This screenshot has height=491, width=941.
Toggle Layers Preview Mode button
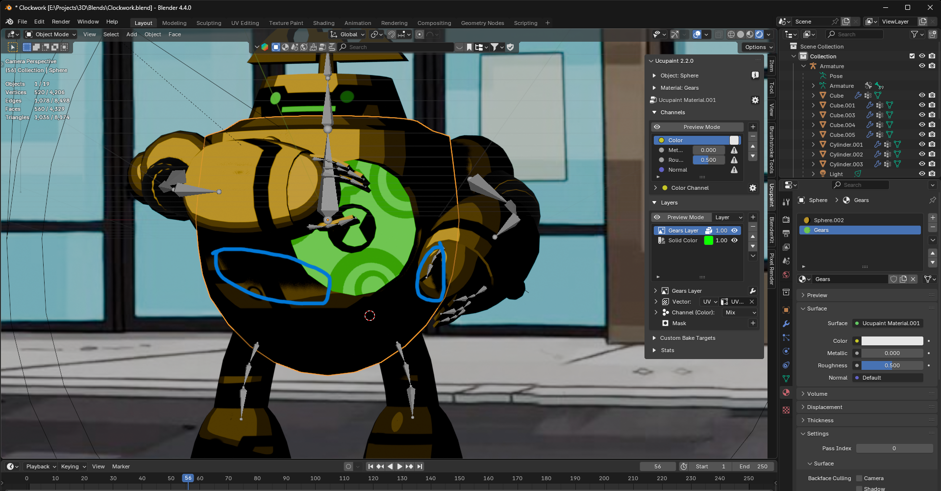(x=680, y=217)
